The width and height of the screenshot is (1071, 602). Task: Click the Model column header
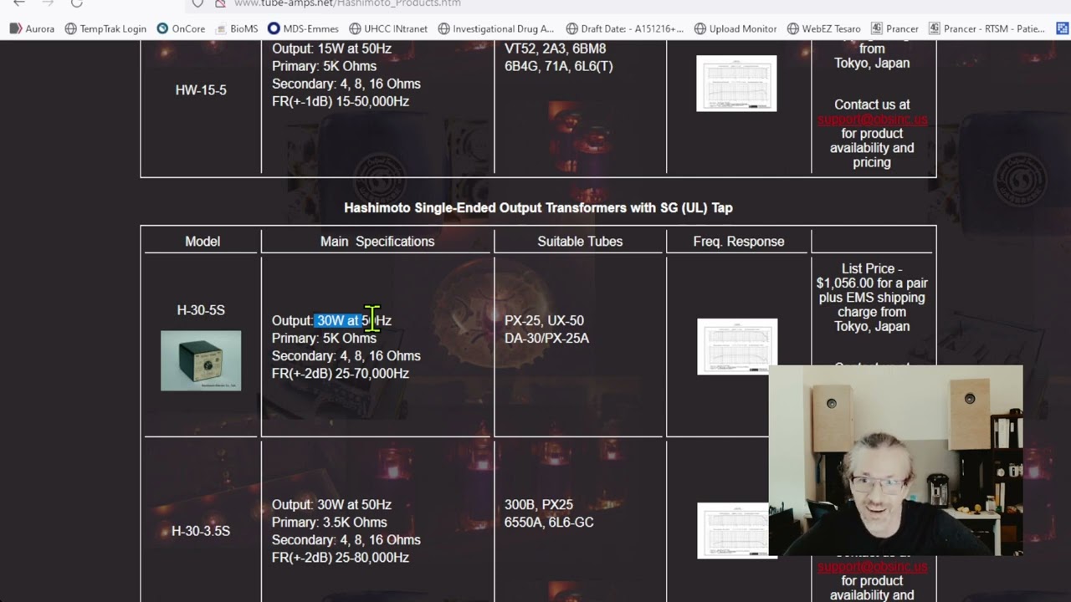[x=202, y=242]
